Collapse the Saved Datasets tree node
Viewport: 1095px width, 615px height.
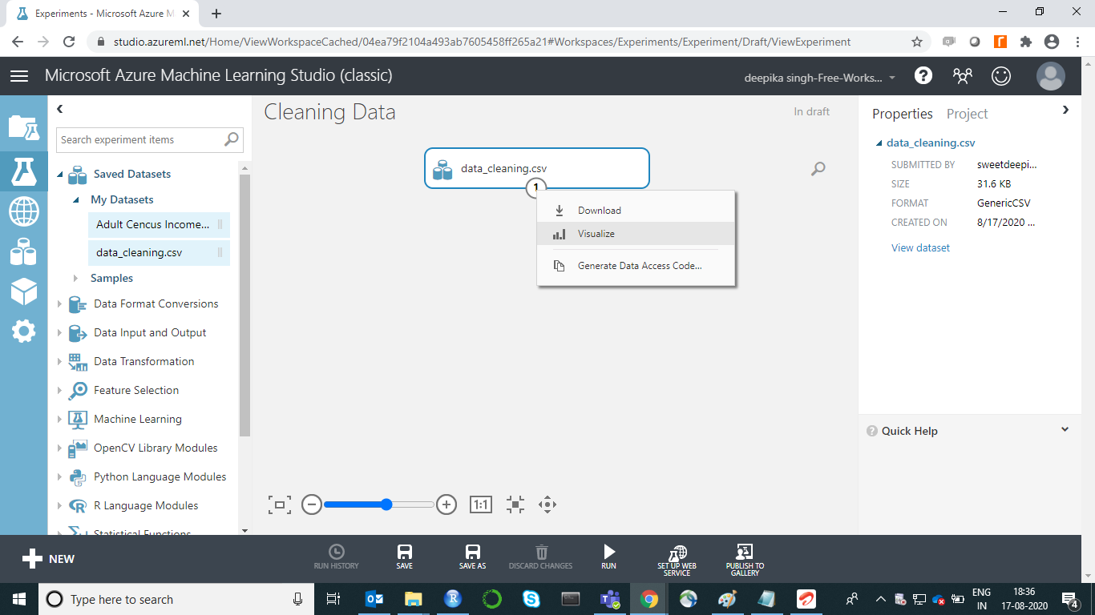[60, 175]
